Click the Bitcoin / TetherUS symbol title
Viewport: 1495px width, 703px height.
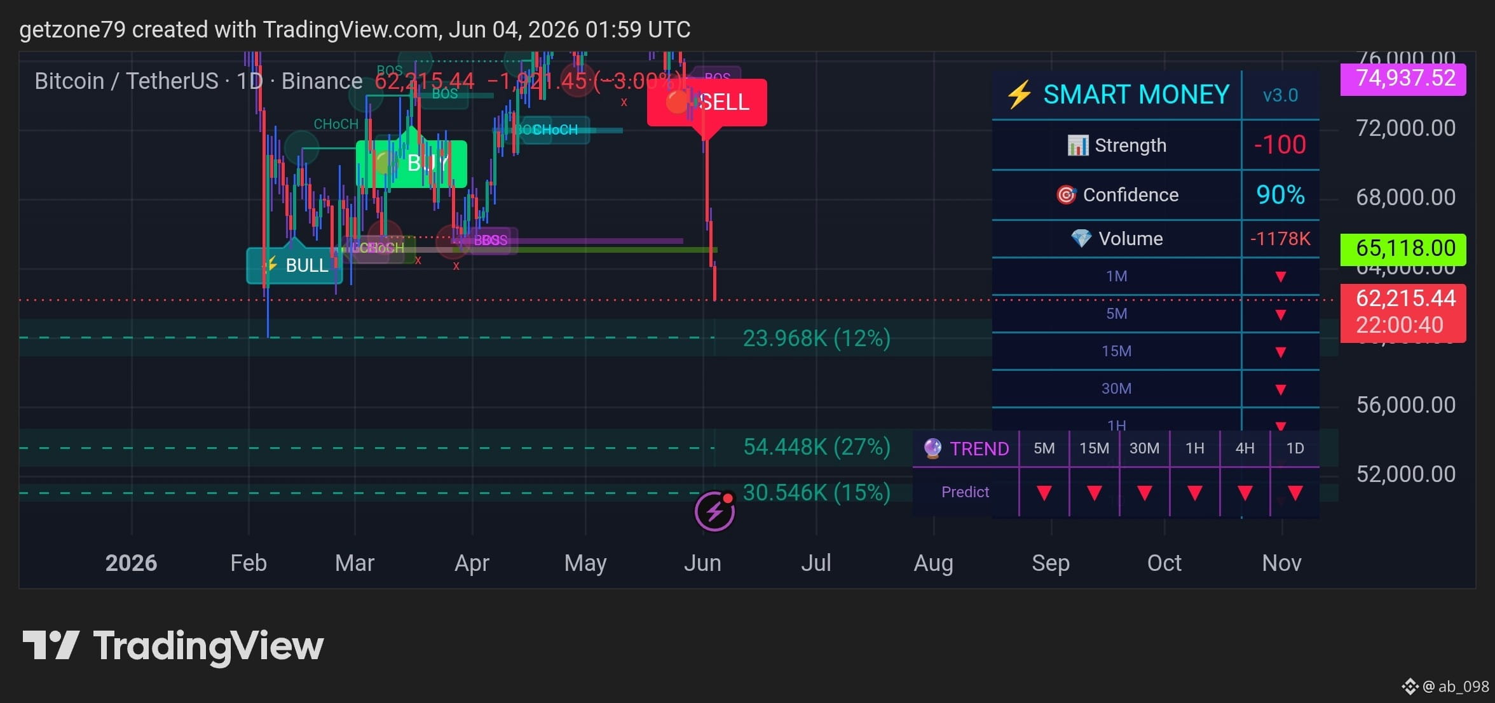(199, 81)
